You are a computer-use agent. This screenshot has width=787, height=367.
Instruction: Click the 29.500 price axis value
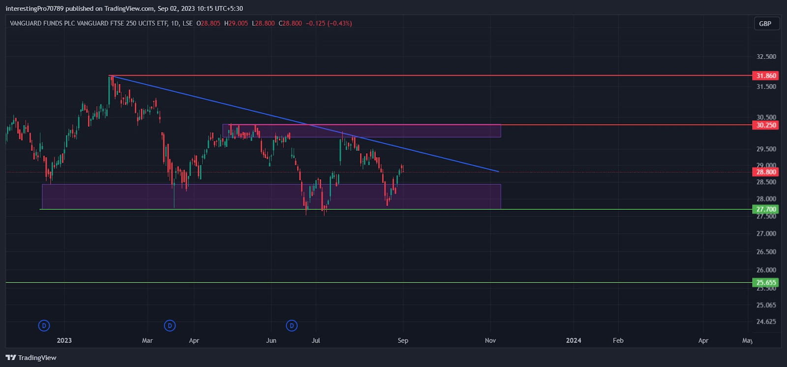pos(766,149)
